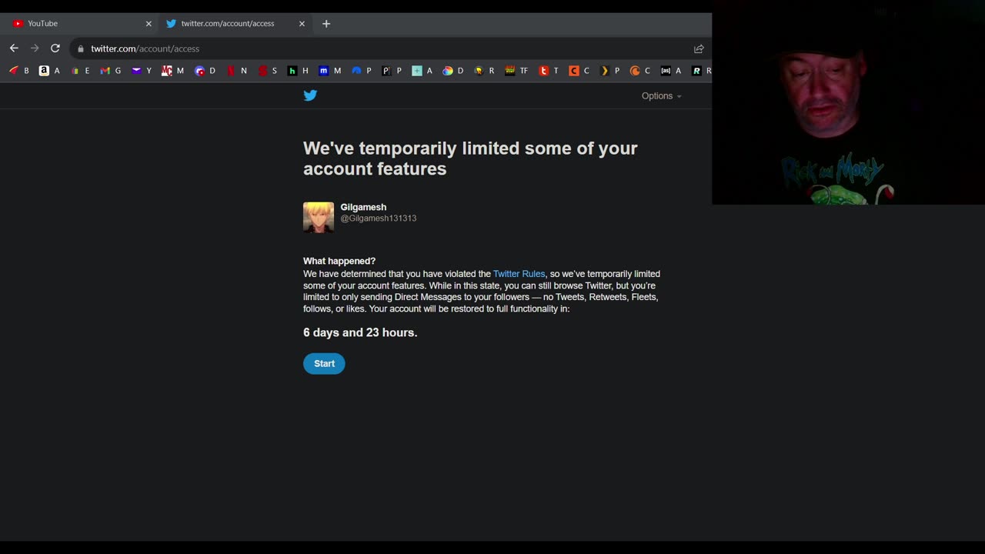This screenshot has width=985, height=554.
Task: Open the Paramount bookmark 'P'
Action: coord(362,71)
